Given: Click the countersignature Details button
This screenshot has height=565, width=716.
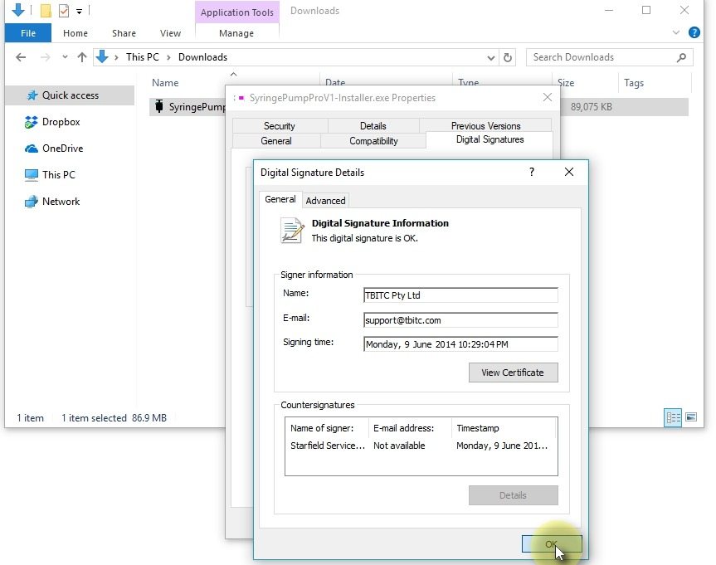Looking at the screenshot, I should coord(513,495).
